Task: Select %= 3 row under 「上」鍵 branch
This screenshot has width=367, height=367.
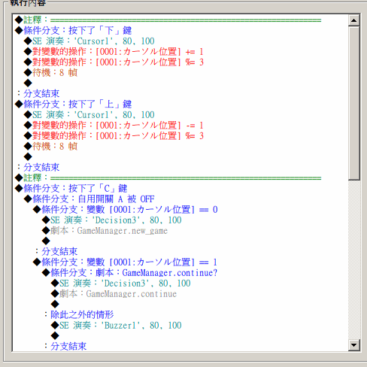Action: tap(114, 135)
